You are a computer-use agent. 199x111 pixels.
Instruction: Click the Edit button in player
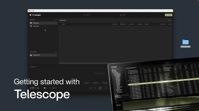coord(32,88)
